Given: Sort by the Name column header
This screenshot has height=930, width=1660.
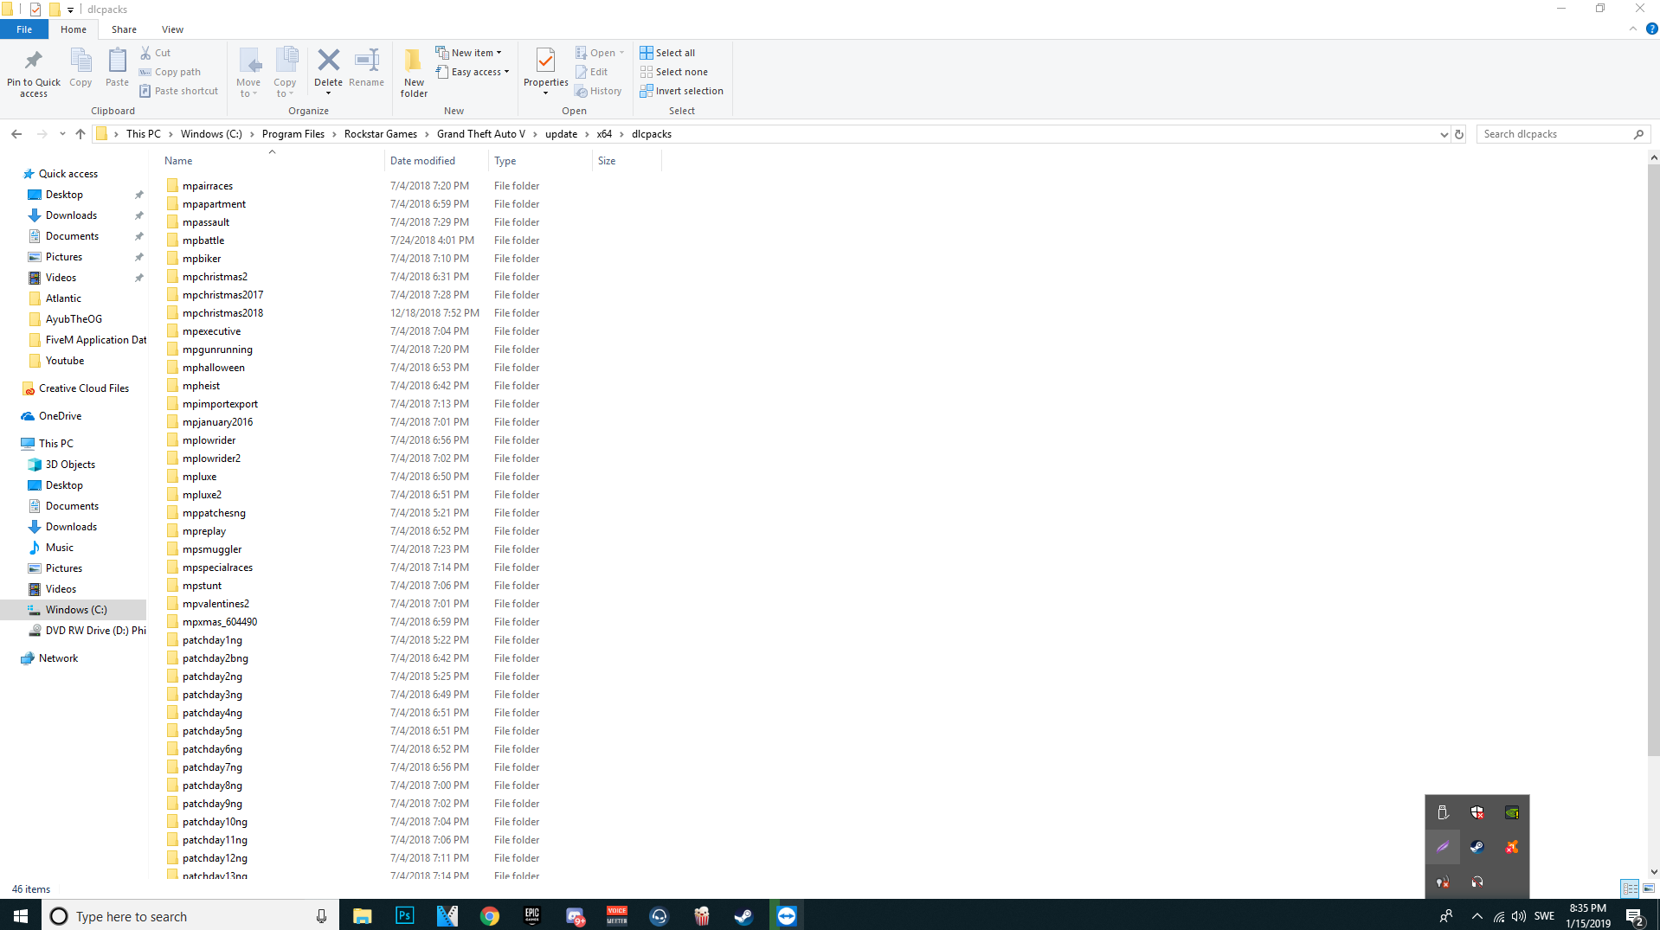Looking at the screenshot, I should pyautogui.click(x=178, y=161).
